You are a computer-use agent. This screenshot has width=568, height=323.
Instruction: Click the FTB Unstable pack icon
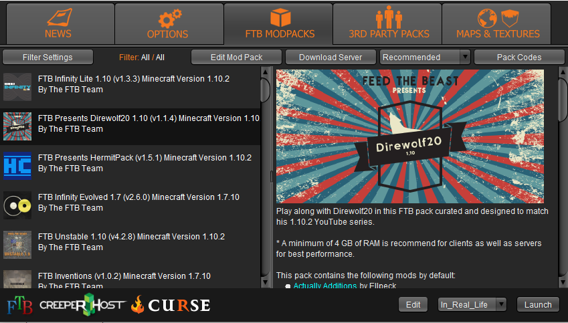pos(17,245)
